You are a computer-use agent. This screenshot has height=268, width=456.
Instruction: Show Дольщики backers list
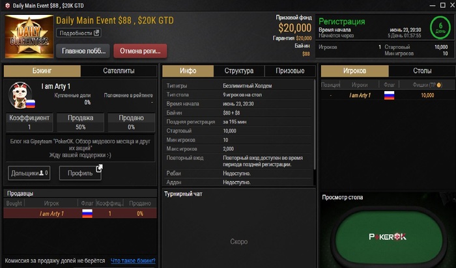29,173
